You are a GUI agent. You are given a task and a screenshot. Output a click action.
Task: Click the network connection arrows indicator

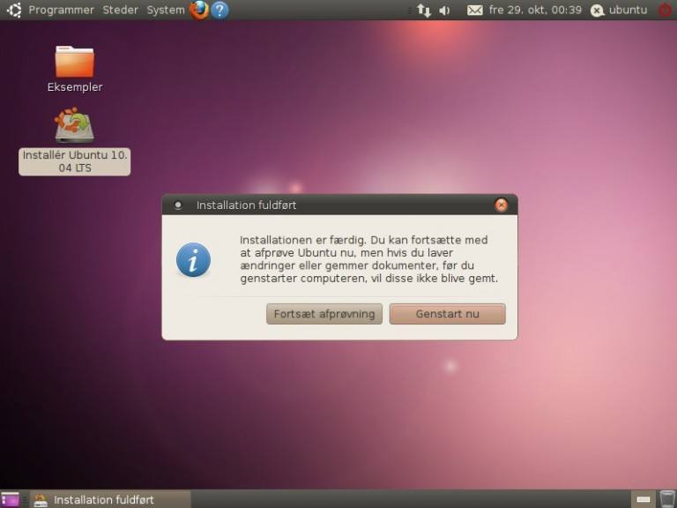tap(423, 10)
